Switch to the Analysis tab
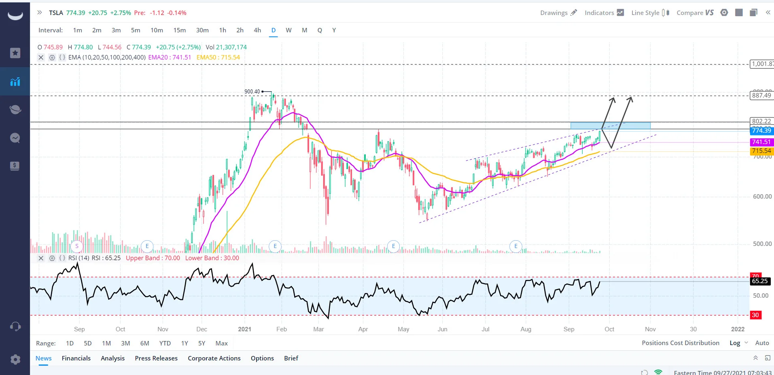Screen dimensions: 774x375 (112, 358)
